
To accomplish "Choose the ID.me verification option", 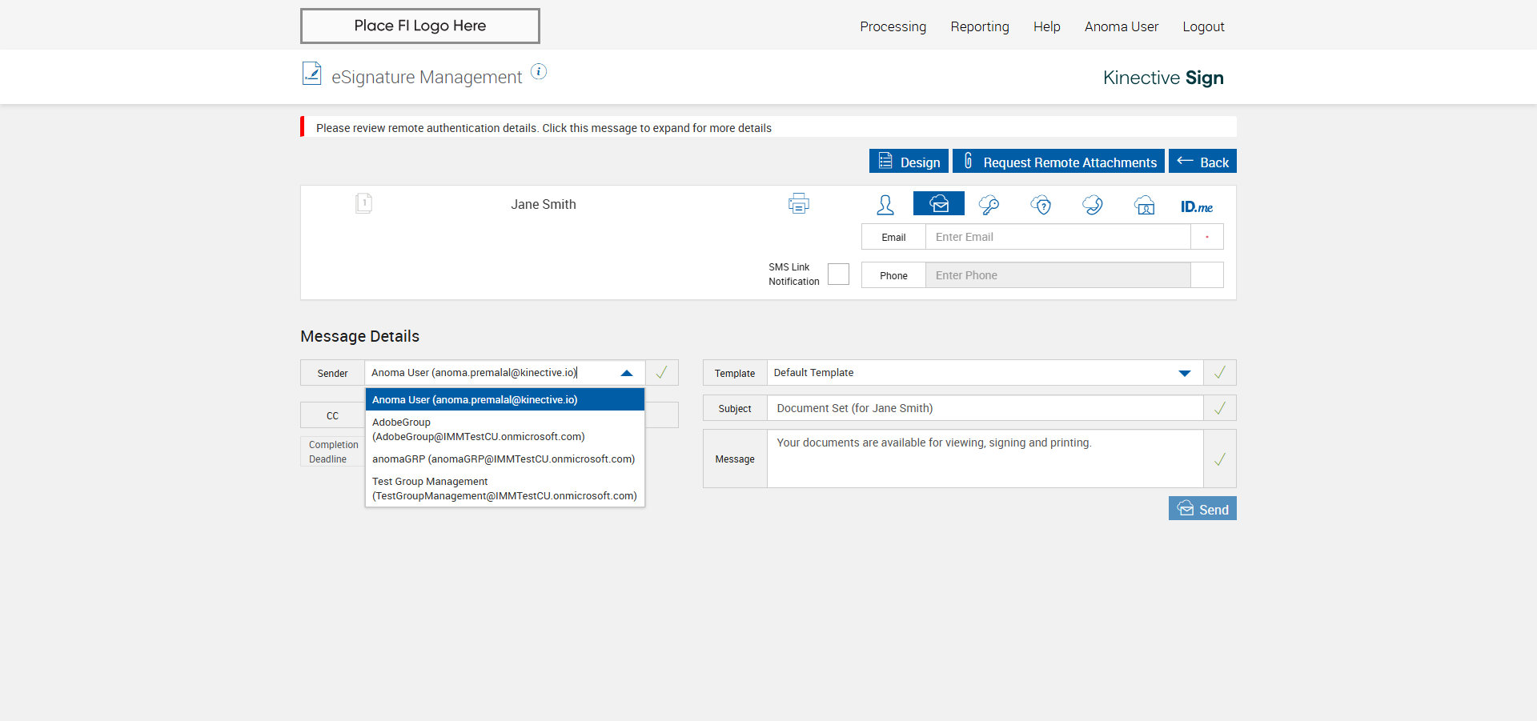I will (x=1196, y=206).
